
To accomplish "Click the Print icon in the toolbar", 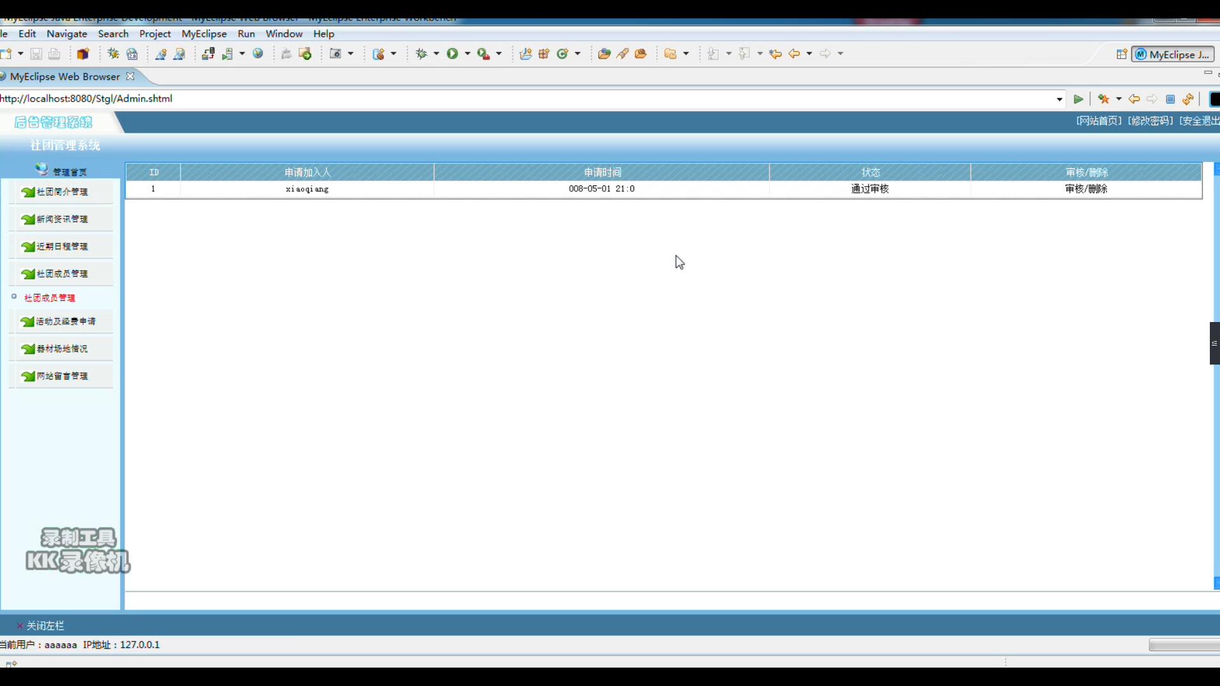I will [54, 54].
